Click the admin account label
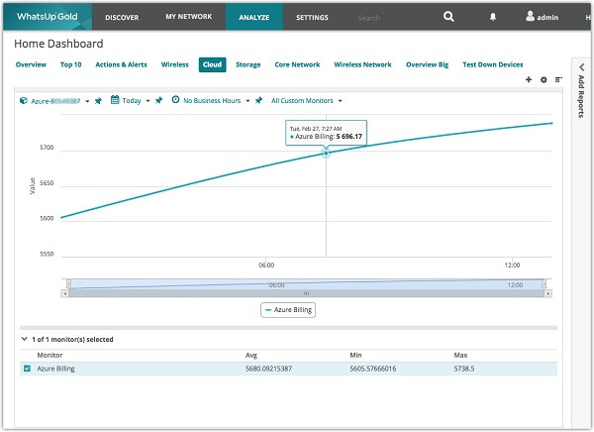 point(547,18)
